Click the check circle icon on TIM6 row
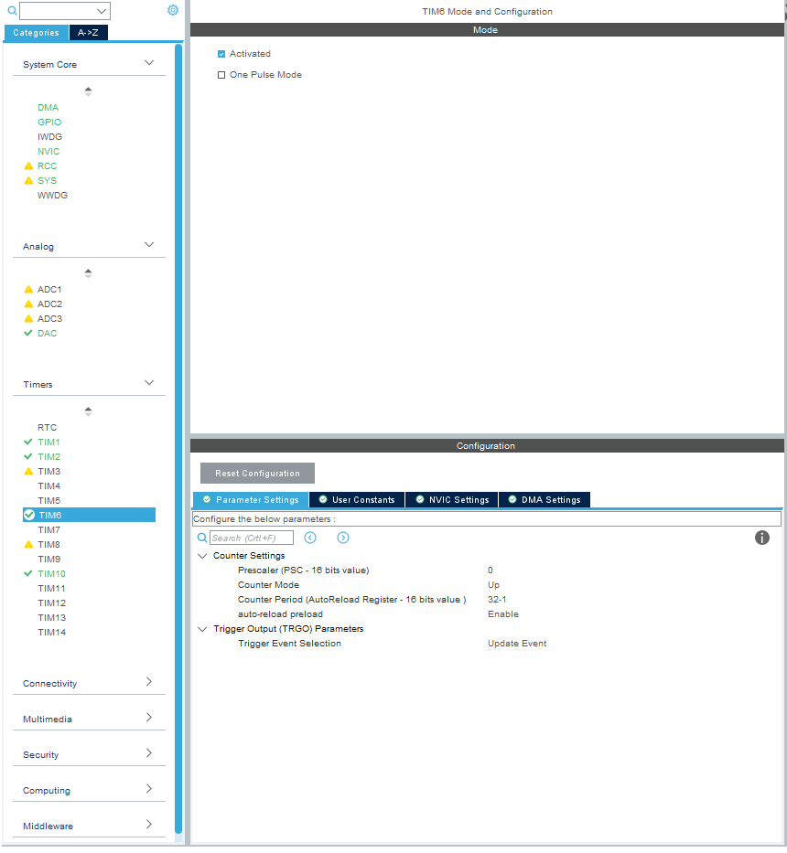 29,515
